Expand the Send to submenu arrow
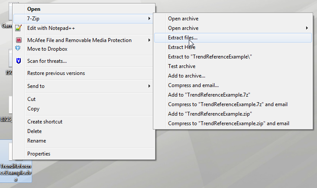This screenshot has width=317, height=188. [149, 86]
